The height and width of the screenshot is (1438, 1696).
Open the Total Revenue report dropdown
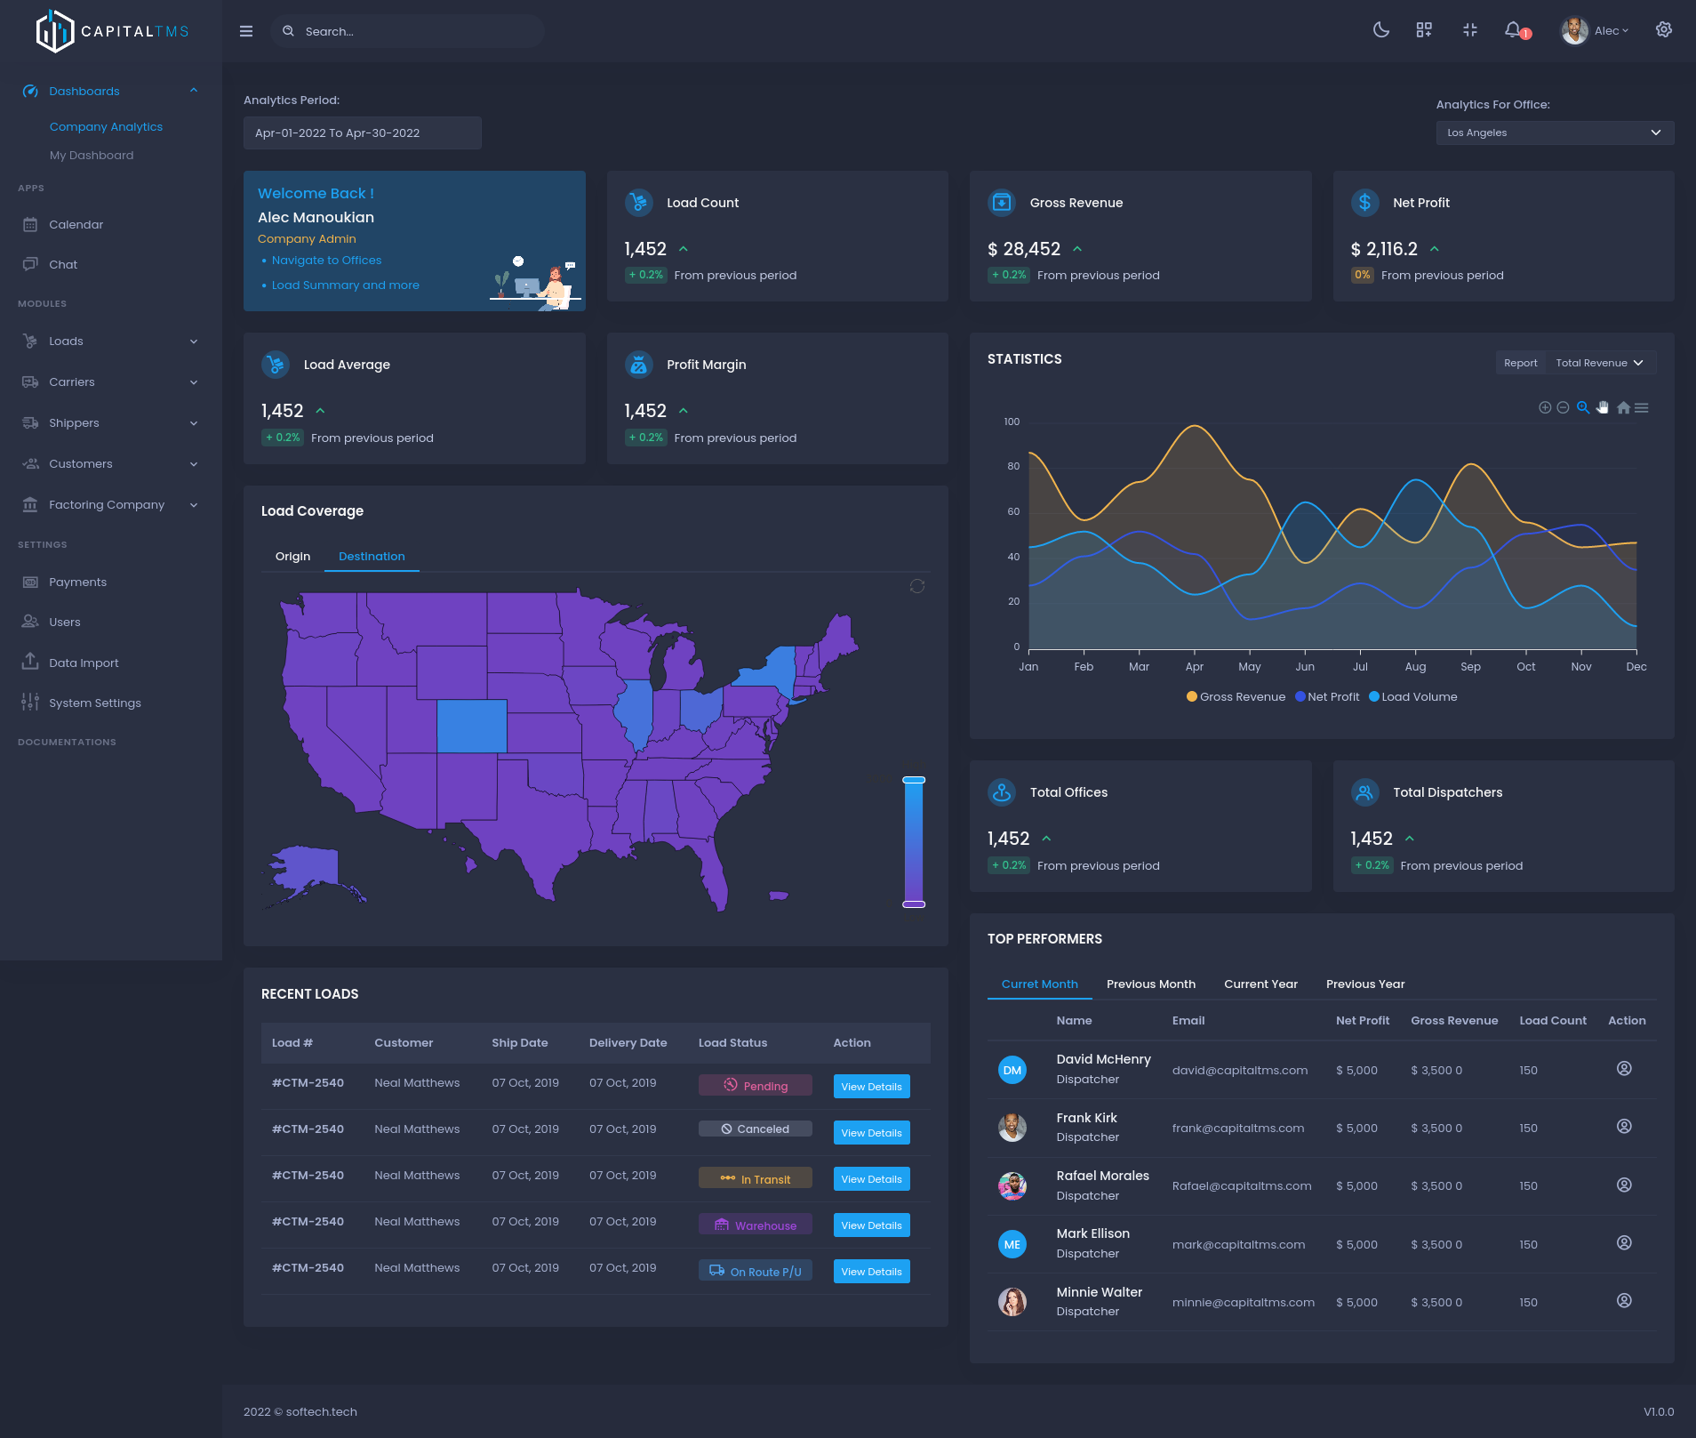1599,363
